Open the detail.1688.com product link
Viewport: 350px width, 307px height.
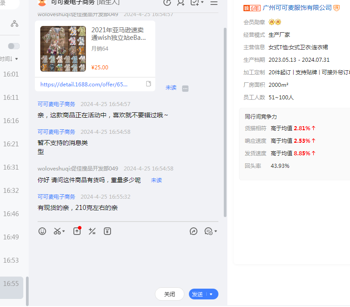coord(84,84)
